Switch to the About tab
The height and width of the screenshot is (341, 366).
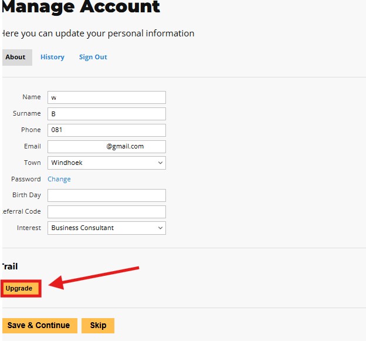click(16, 57)
